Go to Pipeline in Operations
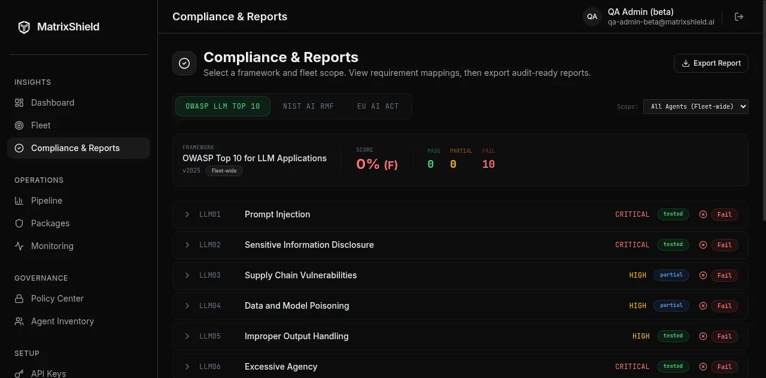Screen dimensions: 766x378 pyautogui.click(x=78, y=201)
